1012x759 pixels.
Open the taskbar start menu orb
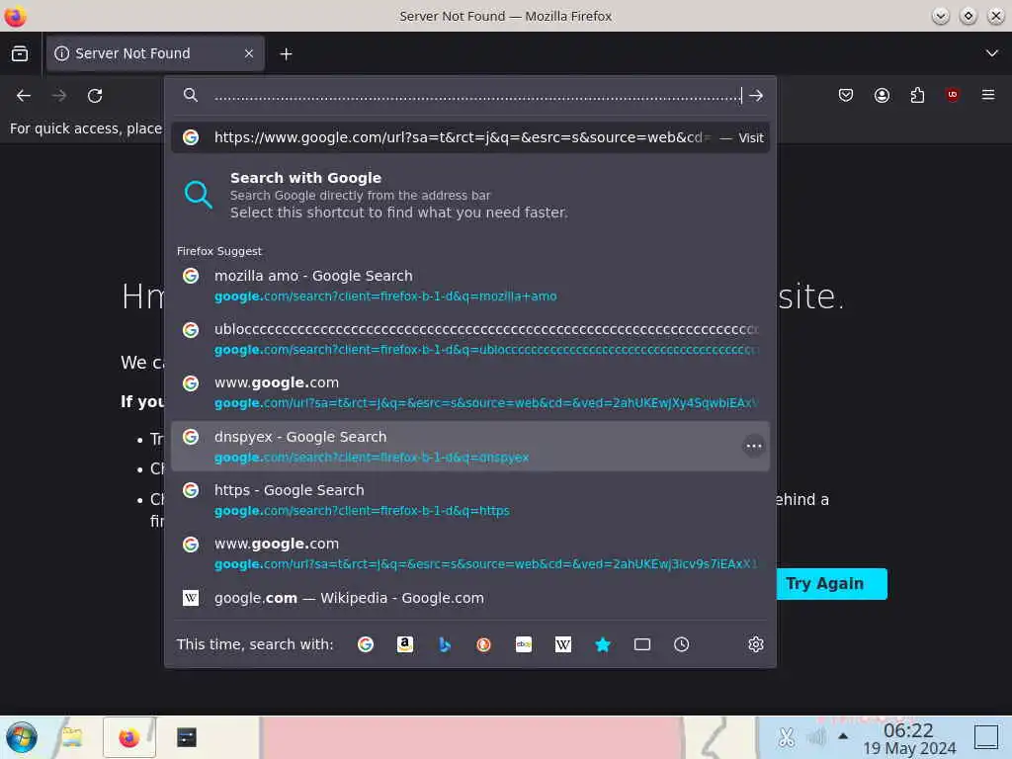[22, 737]
